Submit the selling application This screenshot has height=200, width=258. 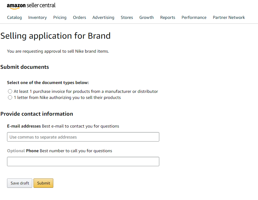[44, 183]
